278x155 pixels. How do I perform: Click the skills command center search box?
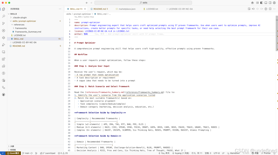click(143, 3)
